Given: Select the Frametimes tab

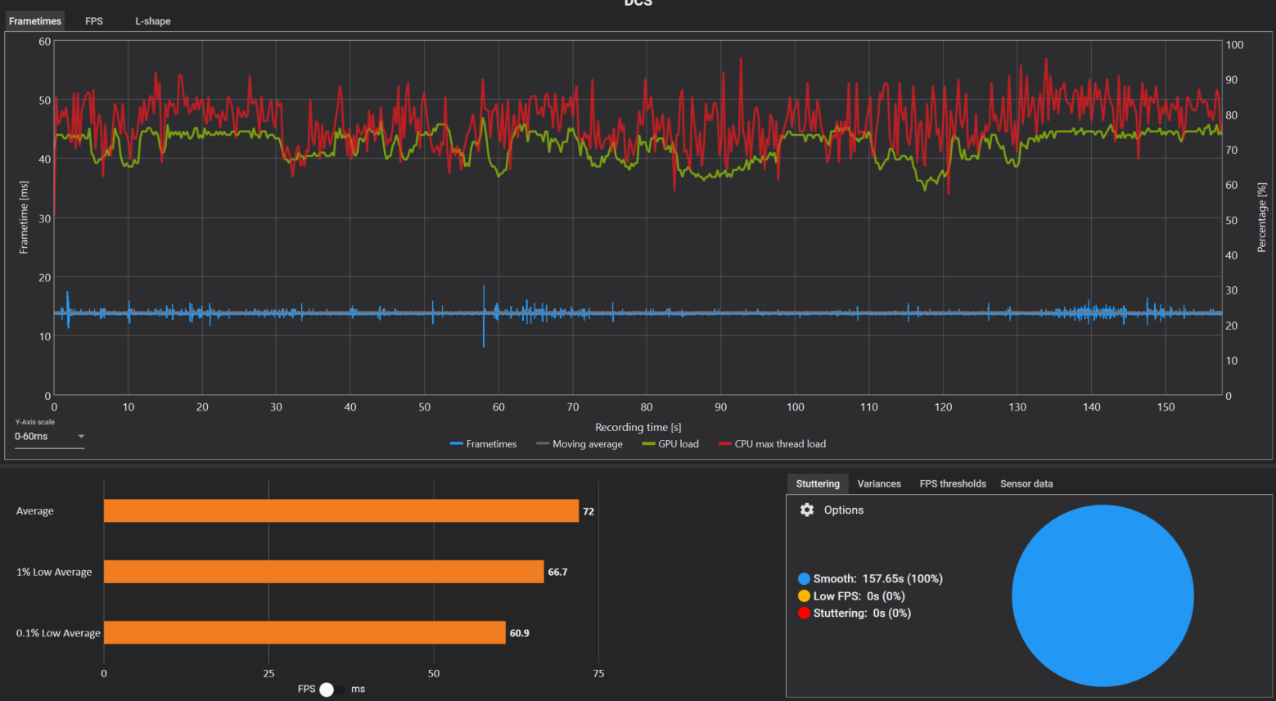Looking at the screenshot, I should tap(35, 21).
